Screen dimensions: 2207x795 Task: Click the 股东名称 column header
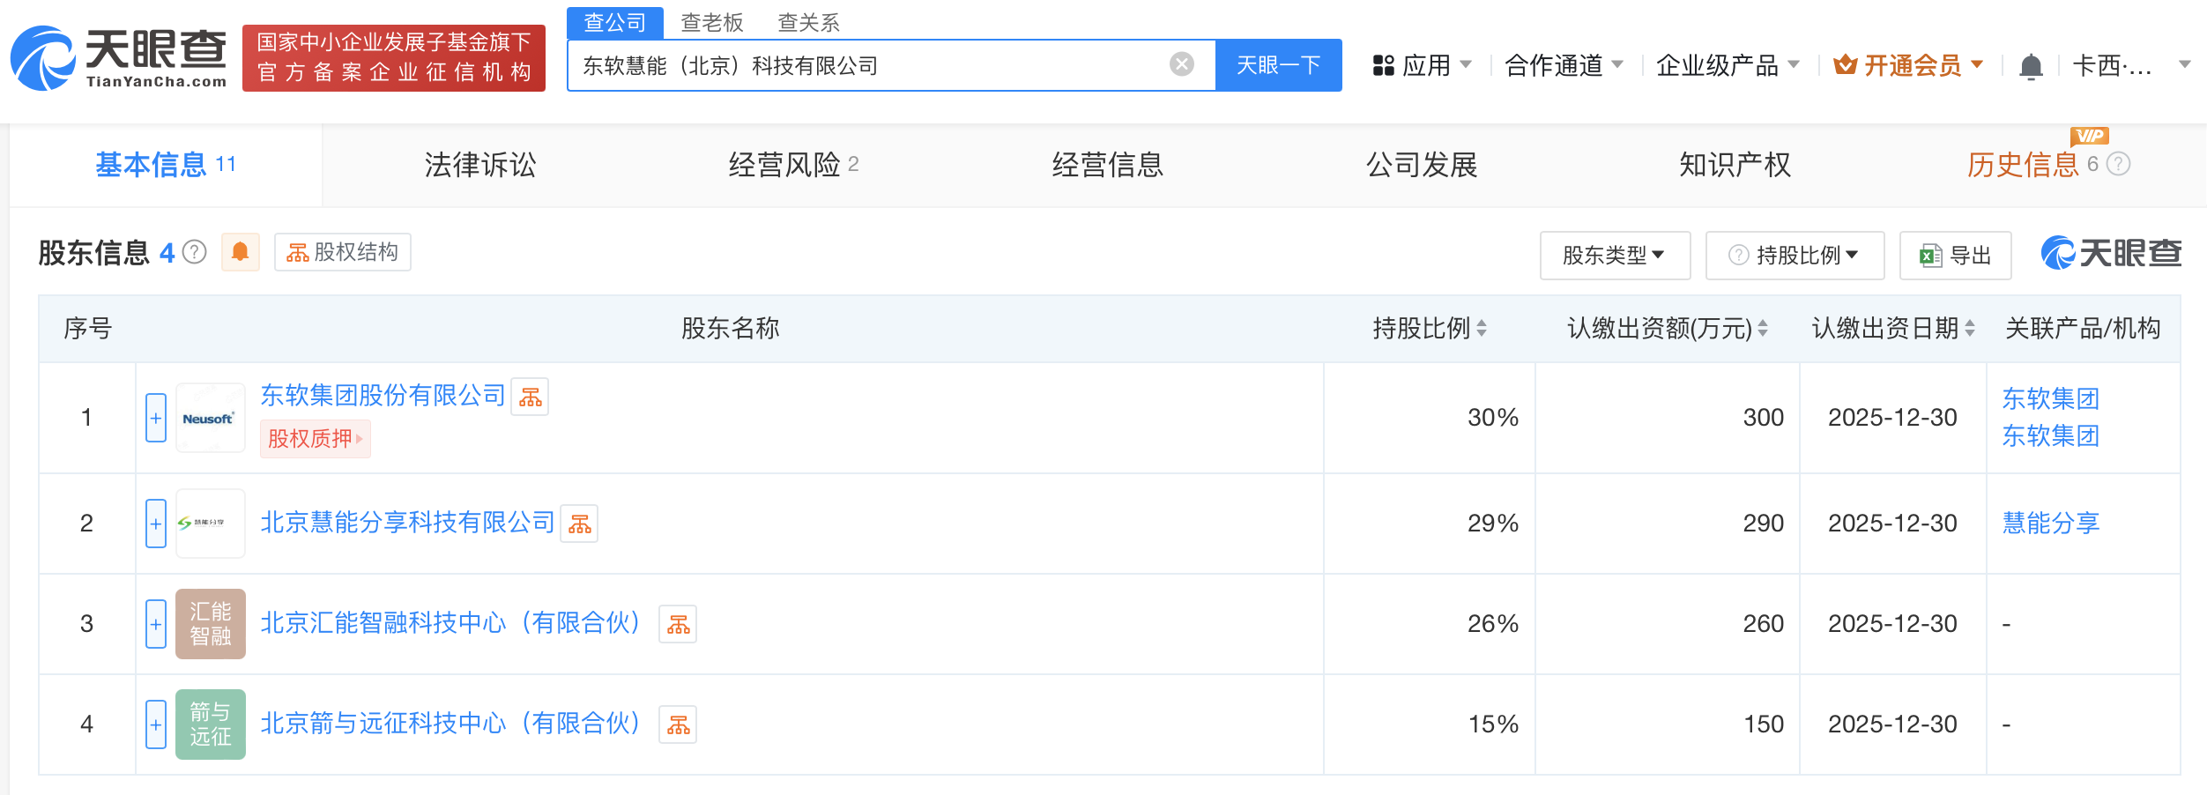coord(731,329)
